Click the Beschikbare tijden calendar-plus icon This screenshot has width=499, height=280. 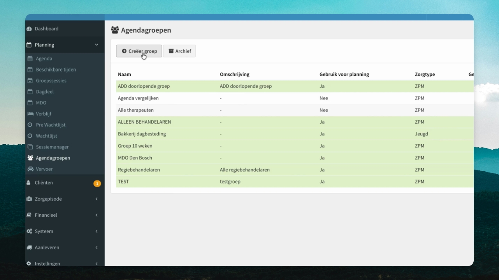(x=30, y=70)
